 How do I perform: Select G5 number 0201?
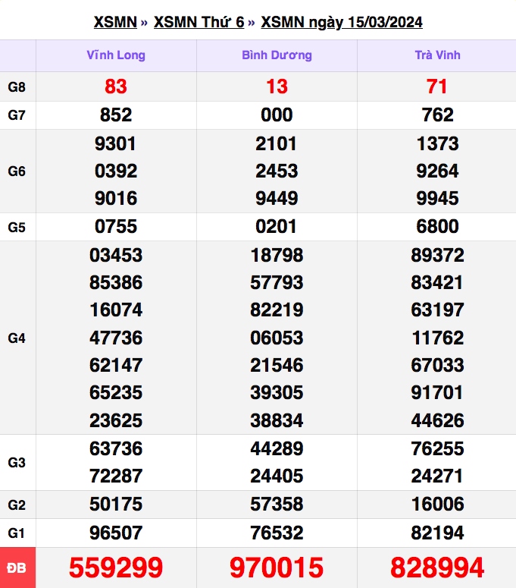tap(277, 227)
